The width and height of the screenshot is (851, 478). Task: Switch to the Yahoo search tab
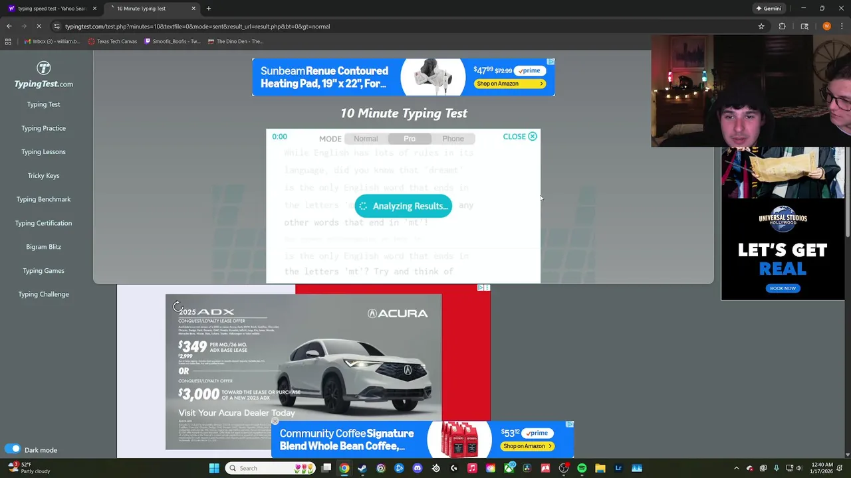click(x=52, y=9)
